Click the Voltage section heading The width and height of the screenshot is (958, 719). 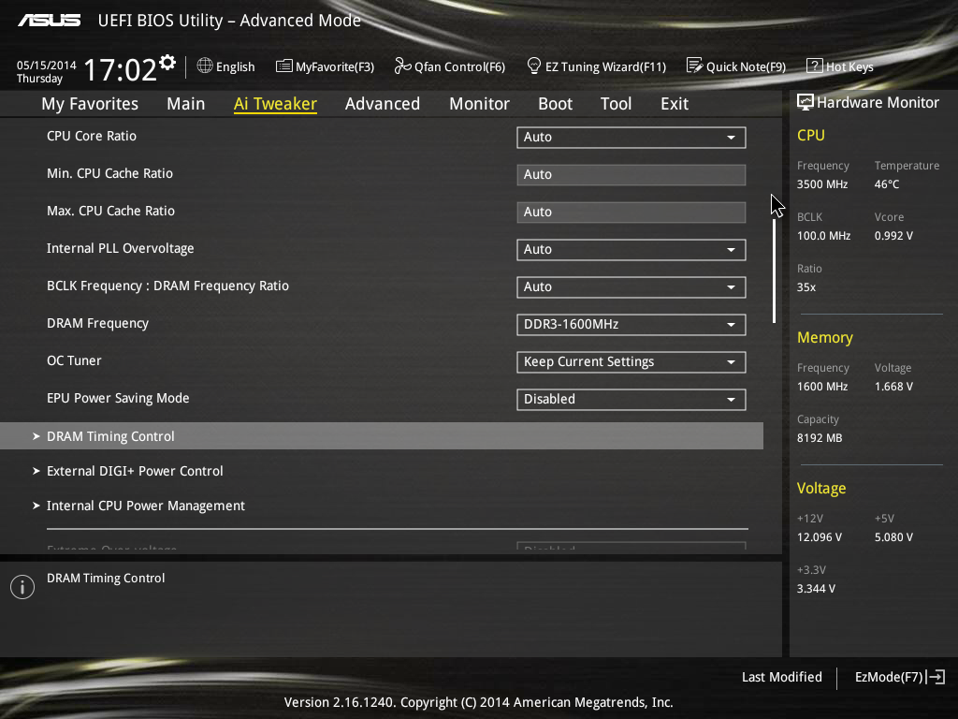(821, 488)
